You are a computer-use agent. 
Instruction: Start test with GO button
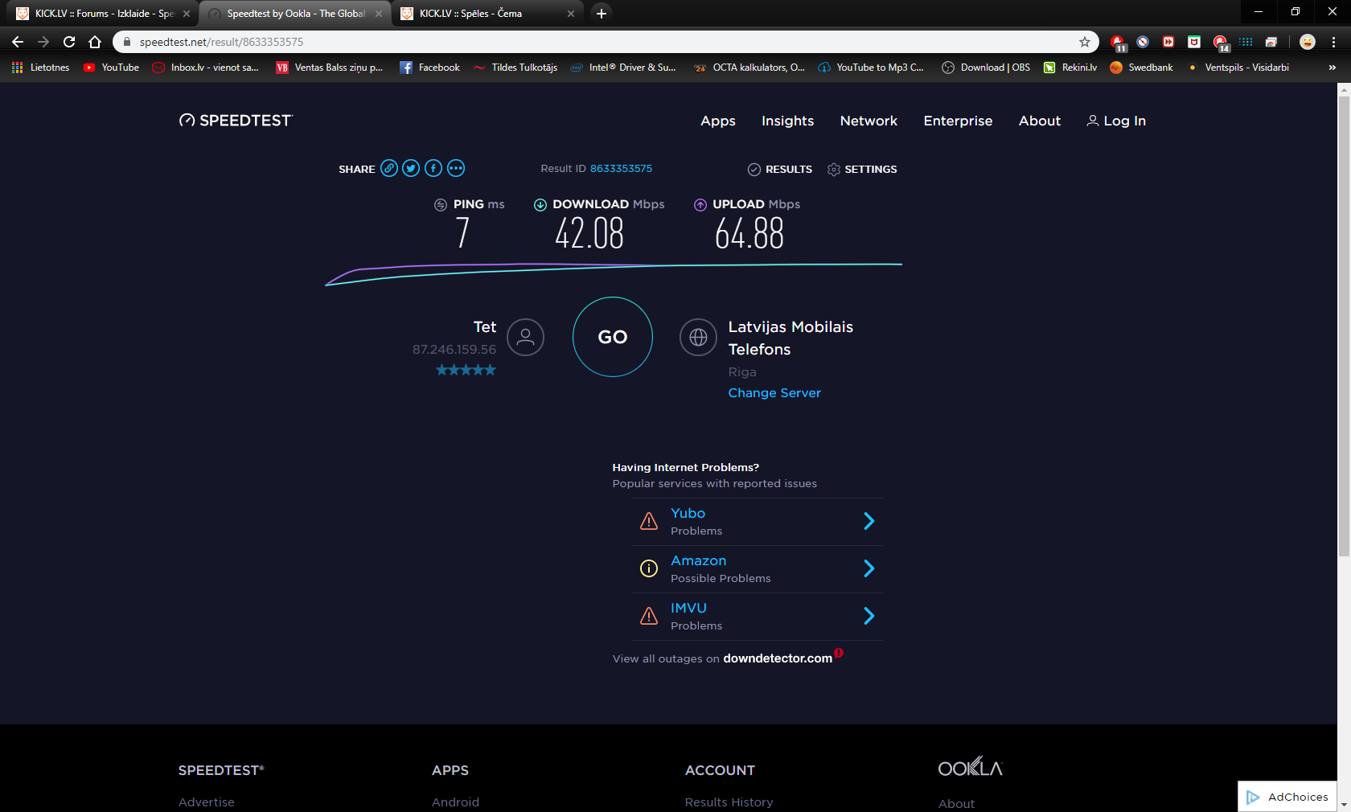pos(613,337)
